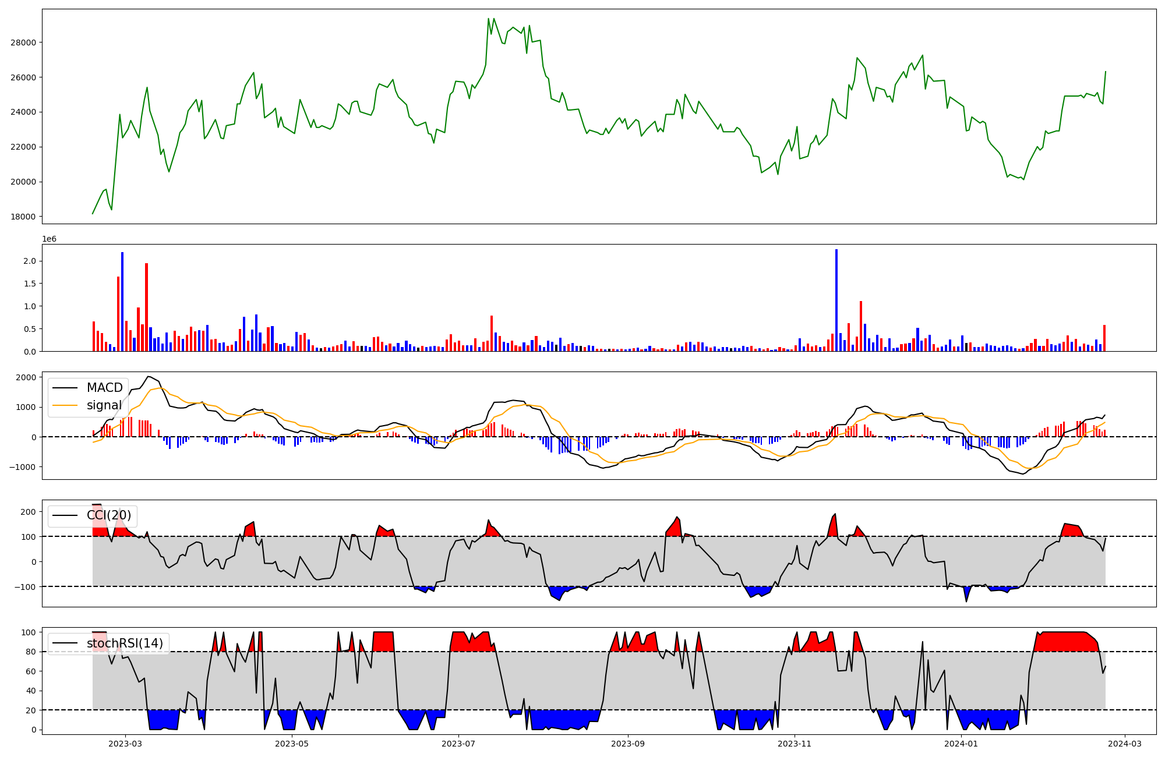This screenshot has height=757, width=1165.
Task: Click the stochRSI(14) legend entry
Action: click(x=125, y=643)
